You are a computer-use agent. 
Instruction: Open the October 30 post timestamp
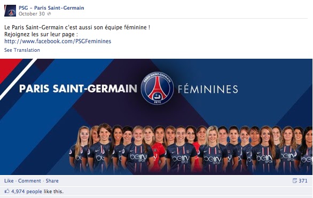click(32, 14)
